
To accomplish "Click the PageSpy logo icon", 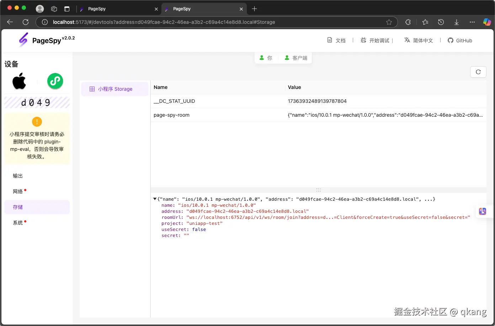I will (23, 40).
